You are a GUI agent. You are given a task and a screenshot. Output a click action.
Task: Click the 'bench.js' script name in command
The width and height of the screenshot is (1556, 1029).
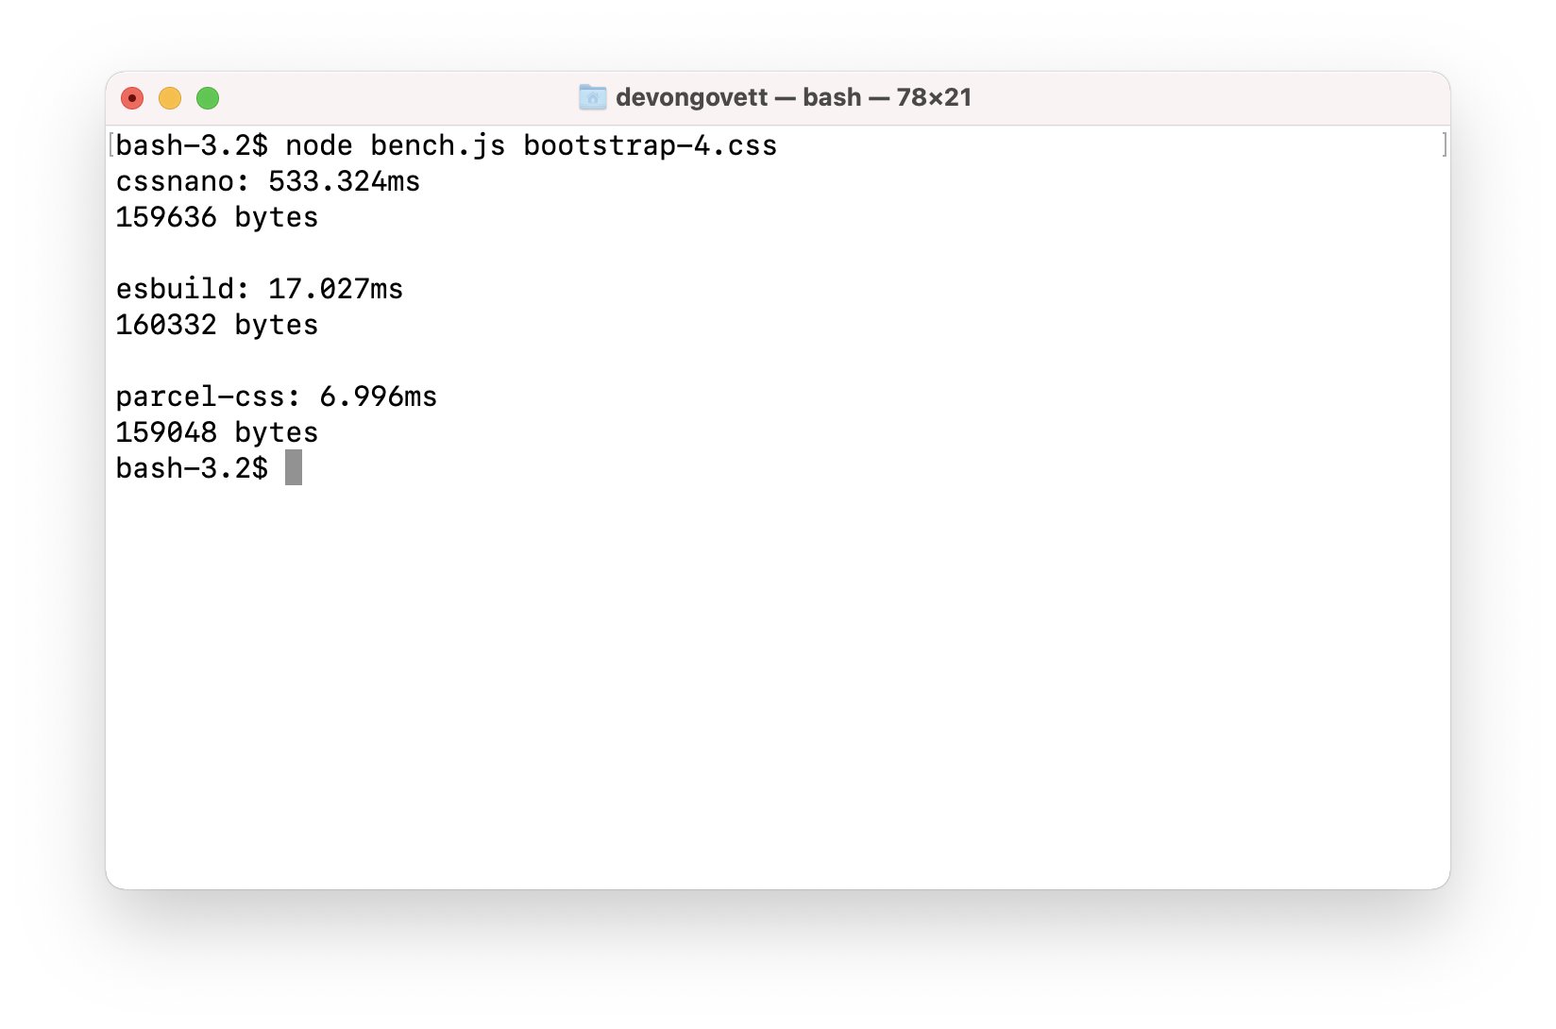(438, 145)
